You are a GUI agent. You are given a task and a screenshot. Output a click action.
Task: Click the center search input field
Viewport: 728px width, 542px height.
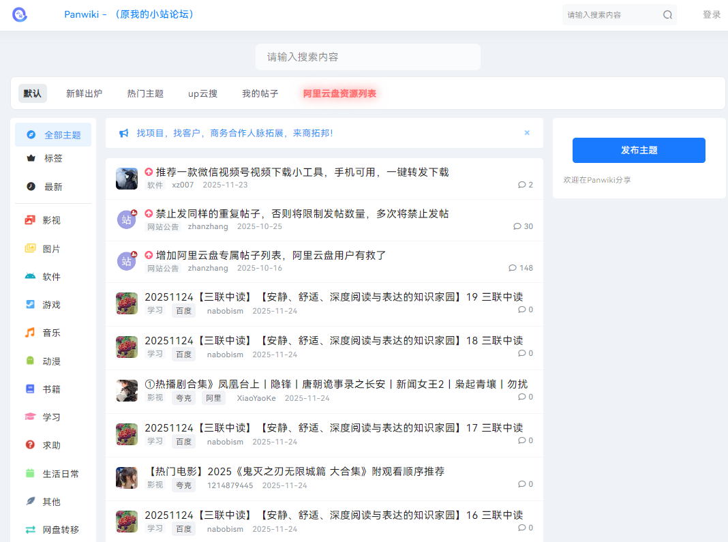pos(368,57)
